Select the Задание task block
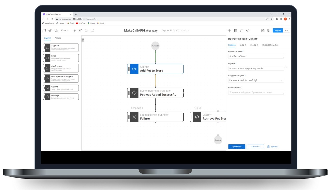333x190 pixels. (61, 48)
